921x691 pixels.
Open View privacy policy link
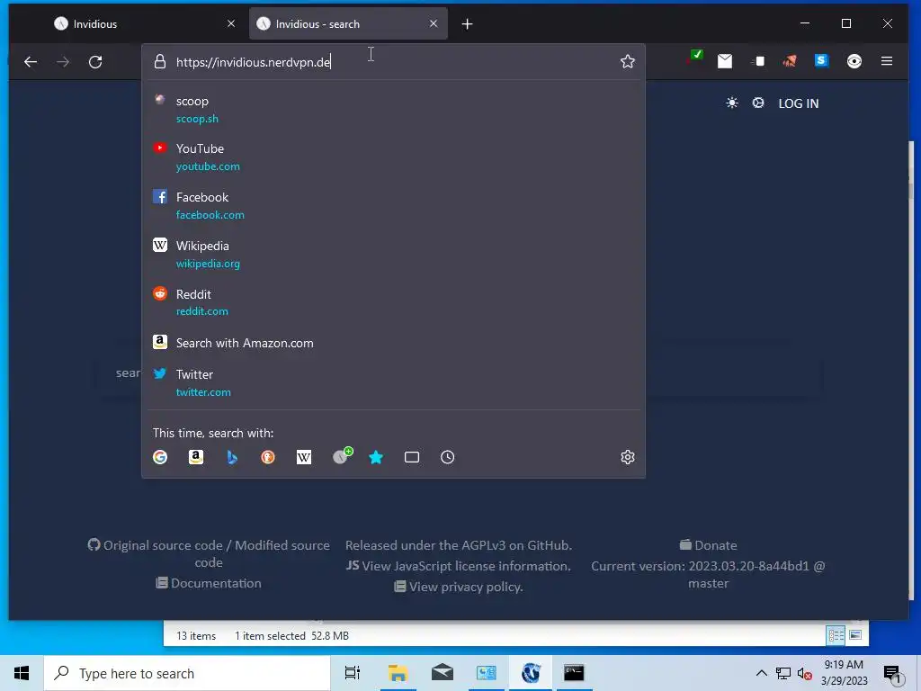tap(458, 587)
